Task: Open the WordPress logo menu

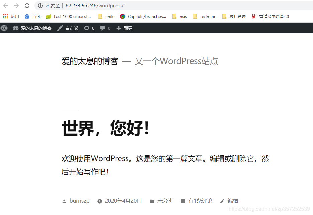Action: click(4, 28)
